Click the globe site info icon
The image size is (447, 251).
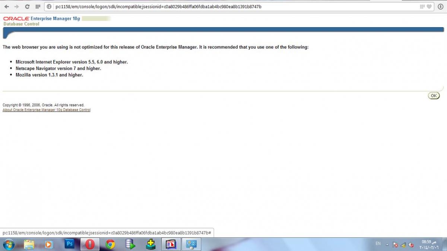49,7
